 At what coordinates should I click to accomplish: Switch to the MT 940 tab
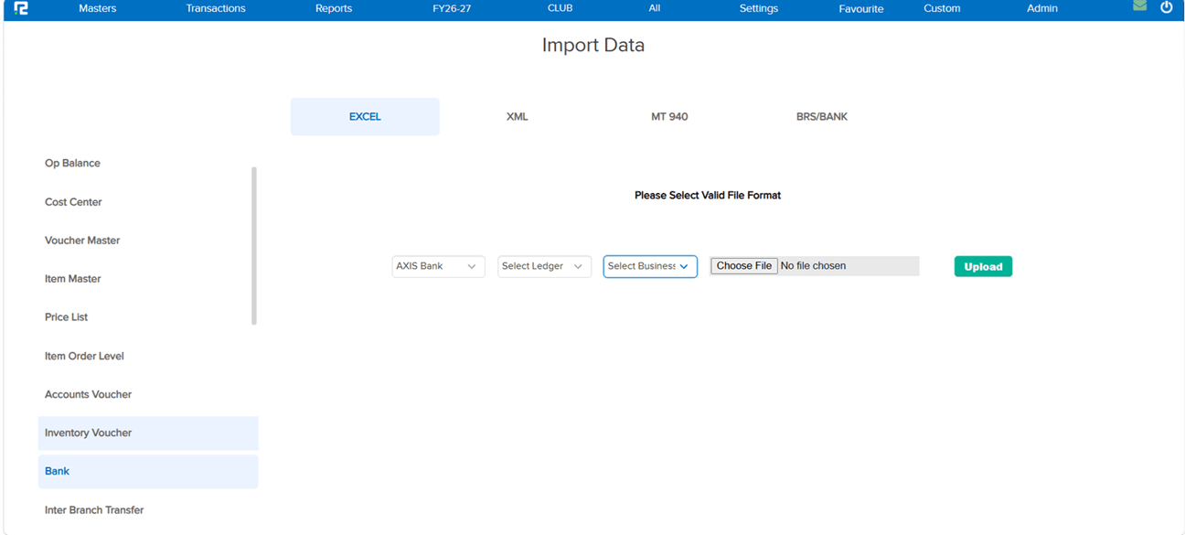pos(669,117)
